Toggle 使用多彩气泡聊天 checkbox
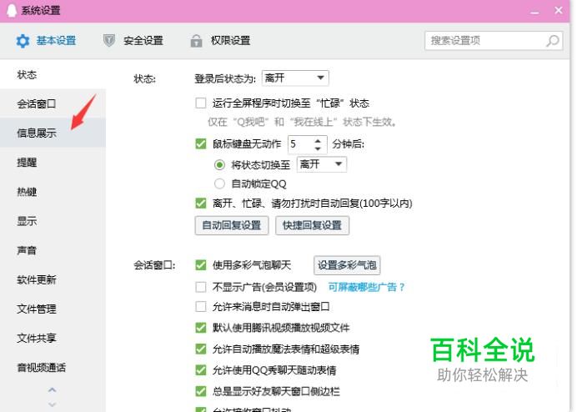This screenshot has width=577, height=412. point(201,264)
